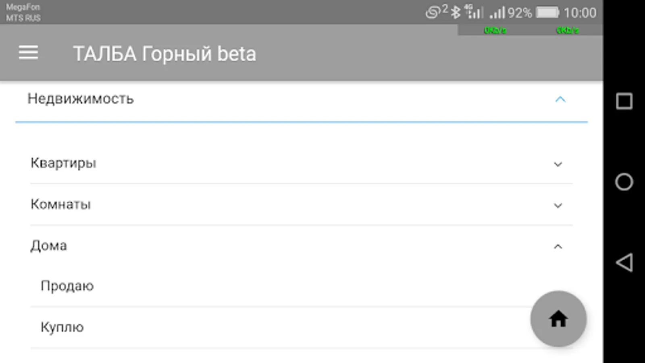Tap the Недвижимость section header
The width and height of the screenshot is (645, 363).
tap(302, 99)
